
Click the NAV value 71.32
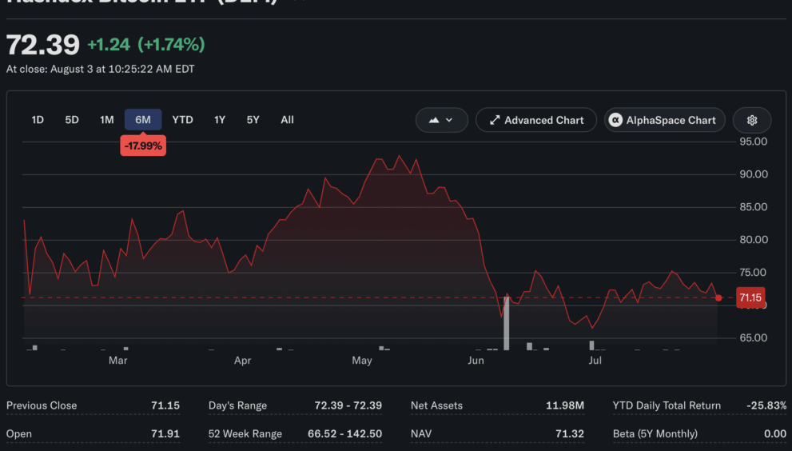tap(570, 434)
